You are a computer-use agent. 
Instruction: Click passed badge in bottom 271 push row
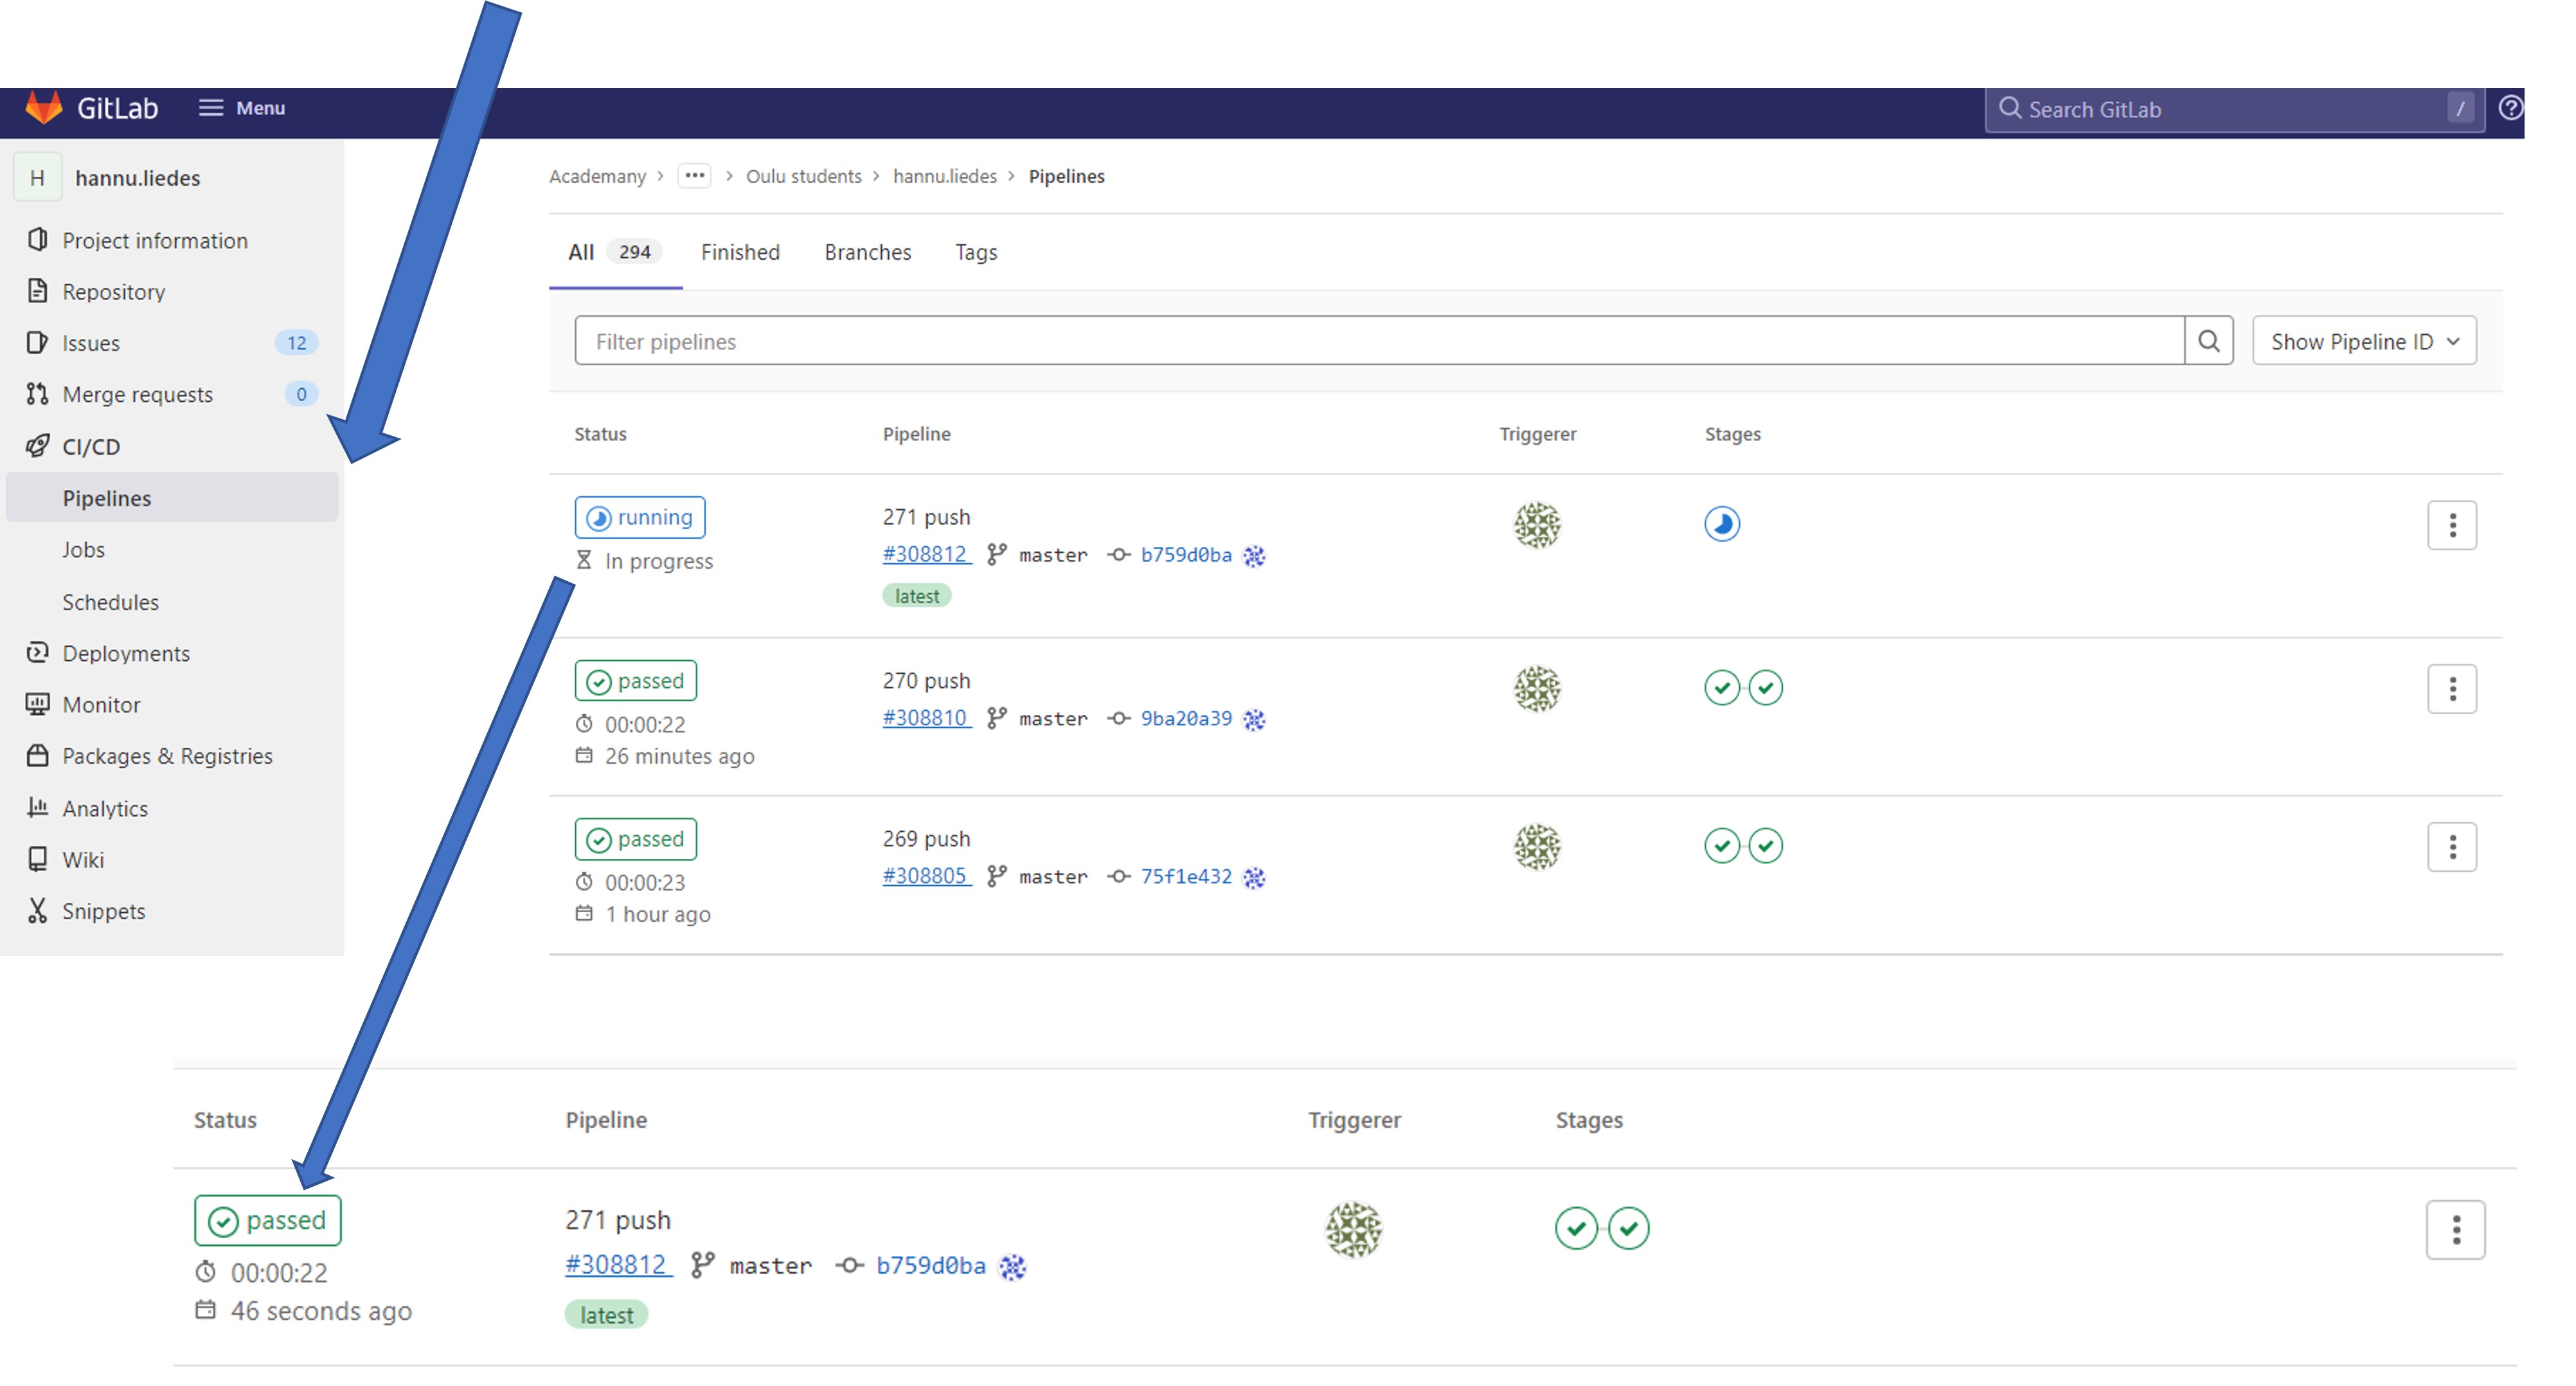point(267,1220)
